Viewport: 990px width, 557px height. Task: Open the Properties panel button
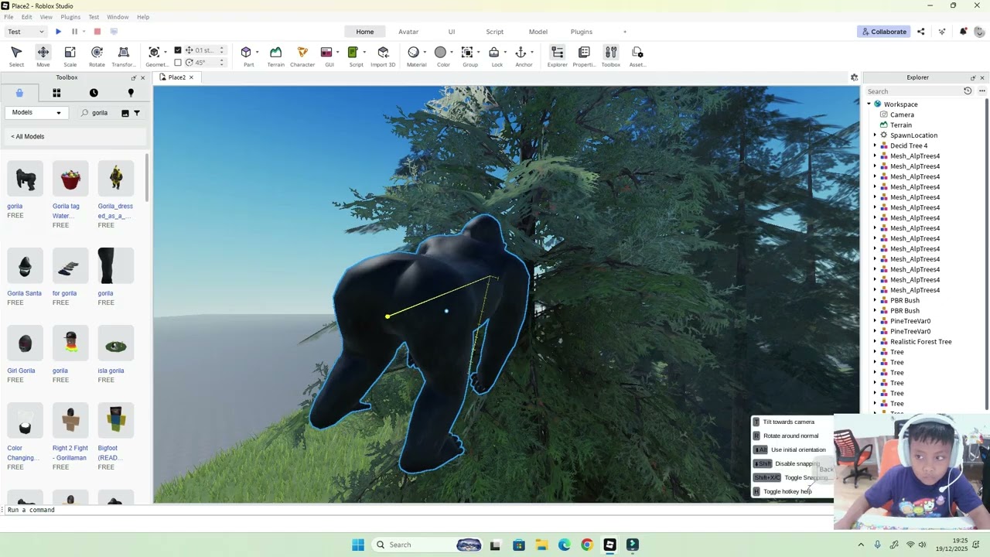tap(584, 56)
